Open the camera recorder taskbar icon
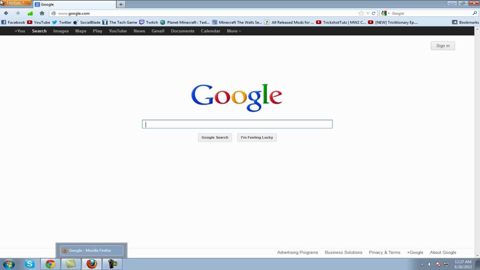Screen dimensions: 480x270 tap(112, 264)
